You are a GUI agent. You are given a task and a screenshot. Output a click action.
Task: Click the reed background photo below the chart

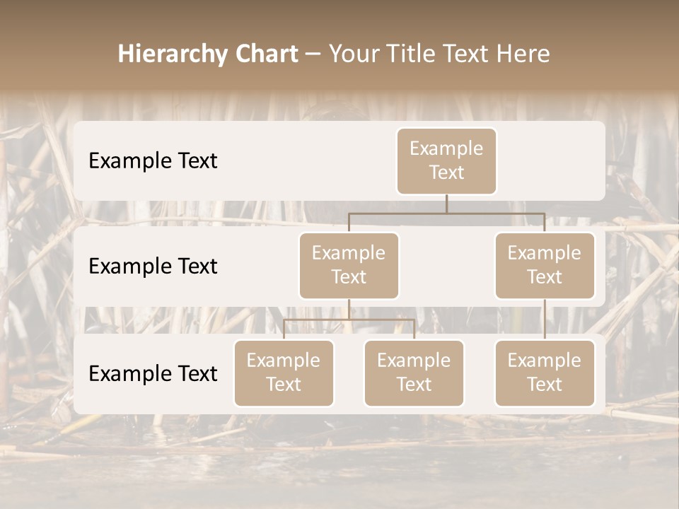click(339, 460)
